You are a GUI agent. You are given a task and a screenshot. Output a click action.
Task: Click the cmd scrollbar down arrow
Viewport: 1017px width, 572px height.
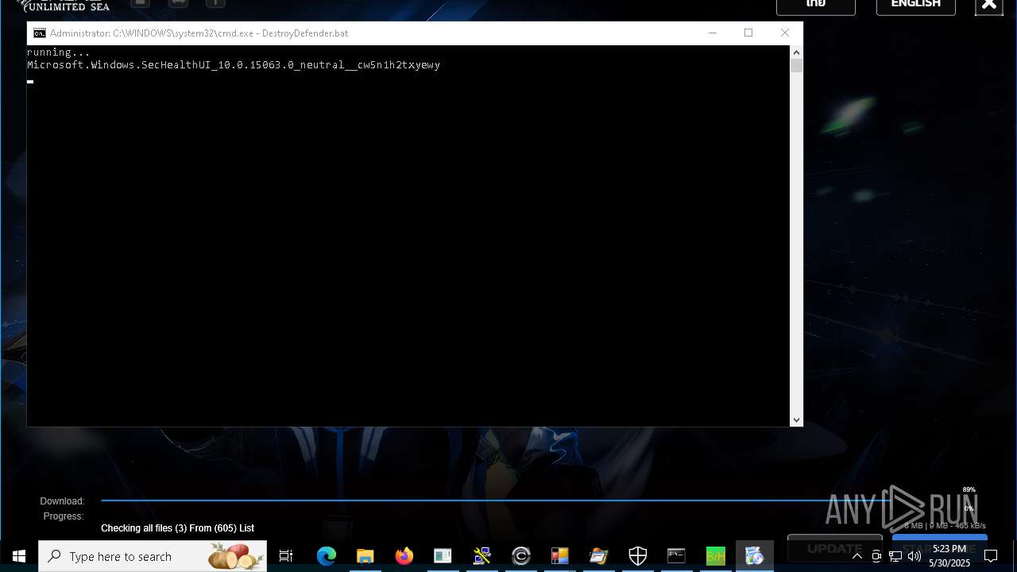[796, 419]
